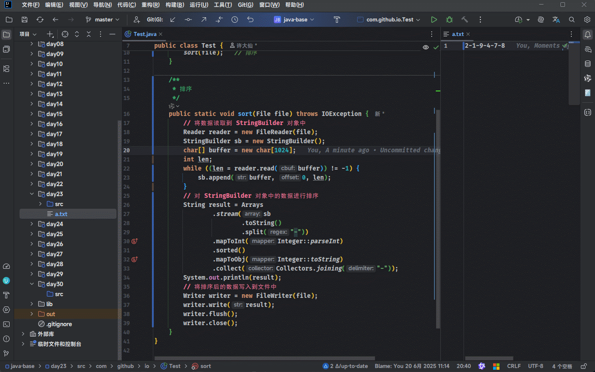Screen dimensions: 595x372
Task: Click the Git rollback icon
Action: (x=250, y=20)
